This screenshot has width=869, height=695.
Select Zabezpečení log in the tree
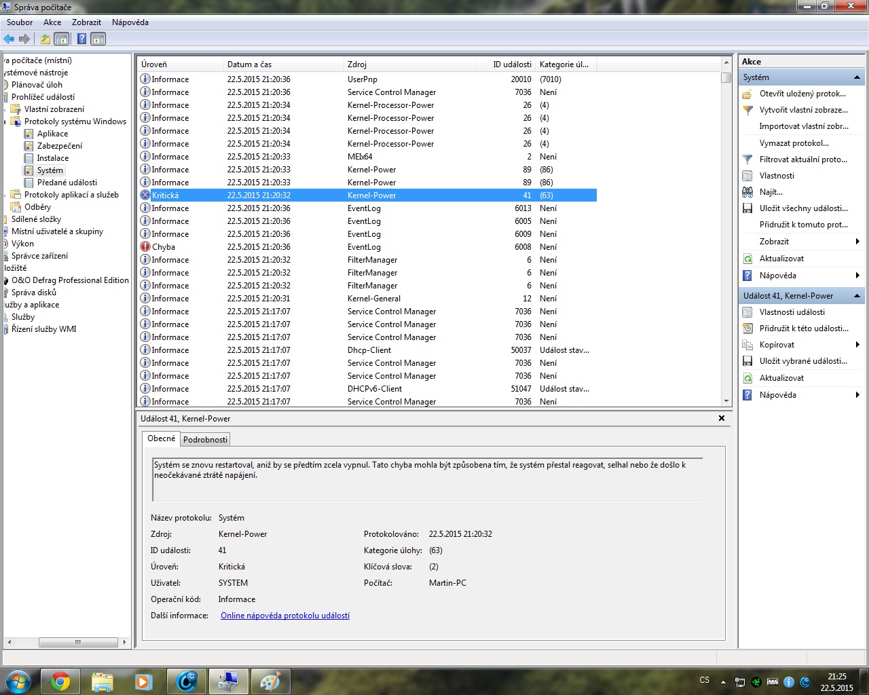60,146
